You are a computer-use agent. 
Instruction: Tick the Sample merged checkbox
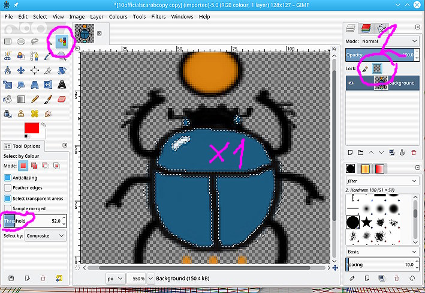click(x=8, y=208)
